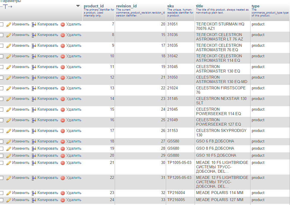
Task: Sort by the sku column header
Action: point(171,6)
